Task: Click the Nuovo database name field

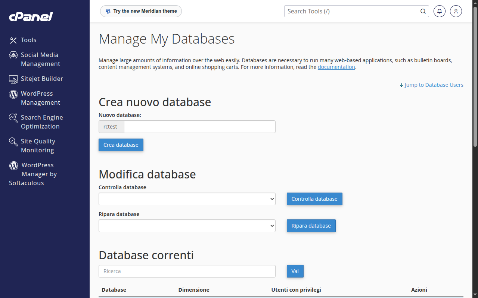Action: click(x=200, y=127)
